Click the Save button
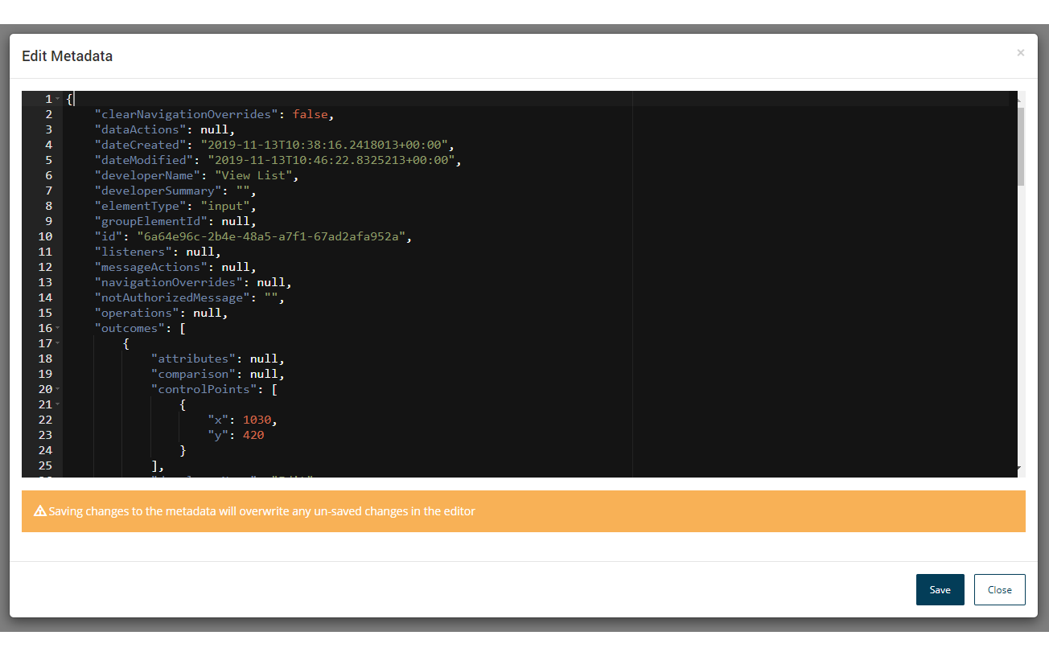The height and width of the screenshot is (656, 1049). (940, 589)
